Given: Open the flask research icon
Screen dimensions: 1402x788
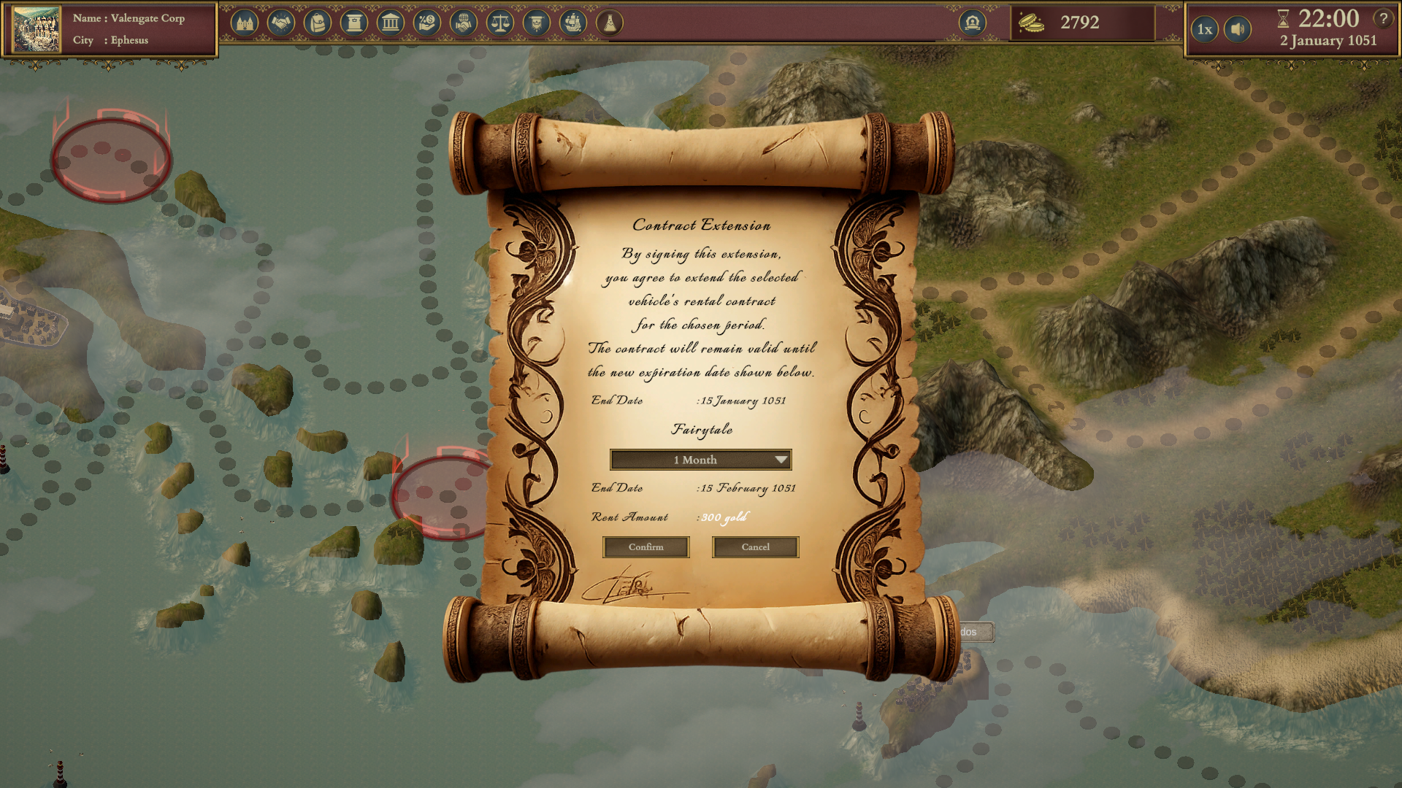Looking at the screenshot, I should tap(610, 23).
